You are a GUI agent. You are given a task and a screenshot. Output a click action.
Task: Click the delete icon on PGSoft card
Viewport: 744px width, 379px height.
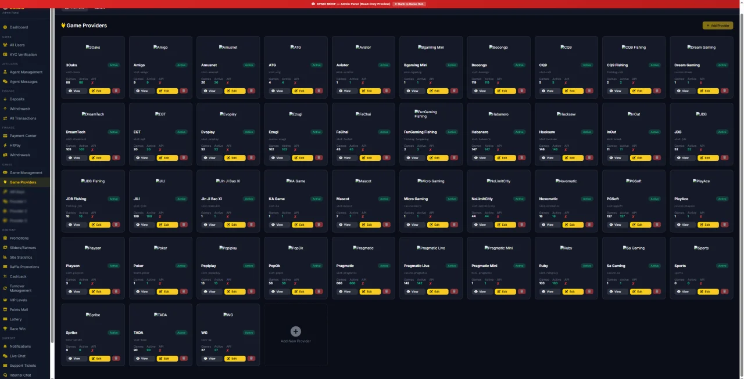click(657, 225)
